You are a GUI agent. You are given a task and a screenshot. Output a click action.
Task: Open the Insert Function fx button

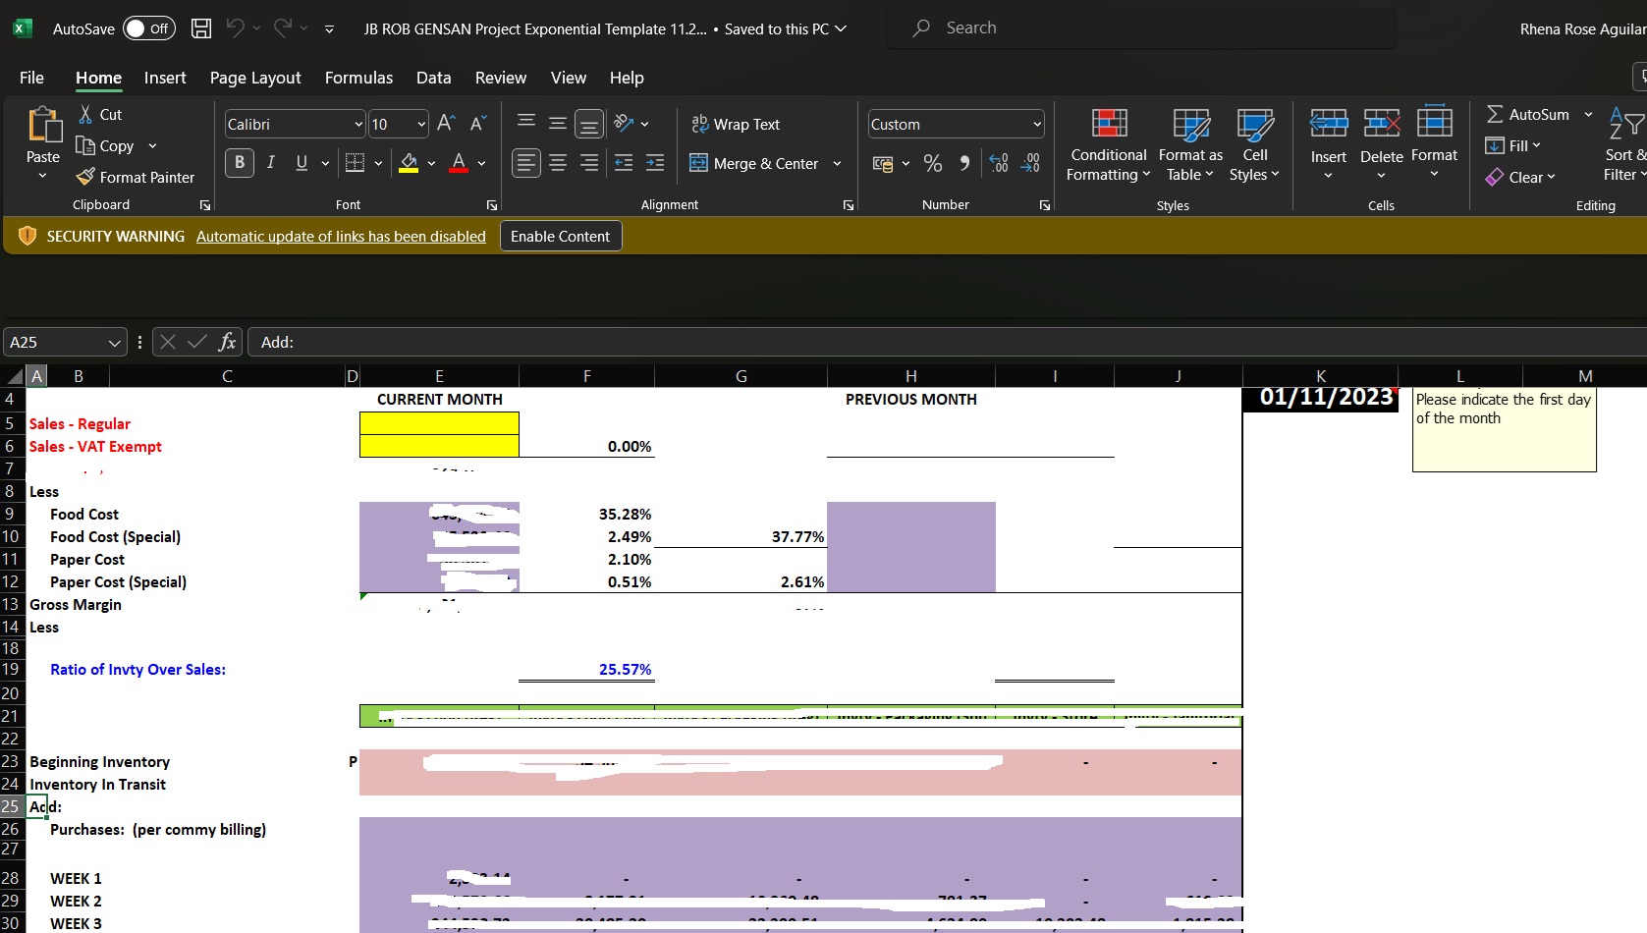(x=227, y=342)
